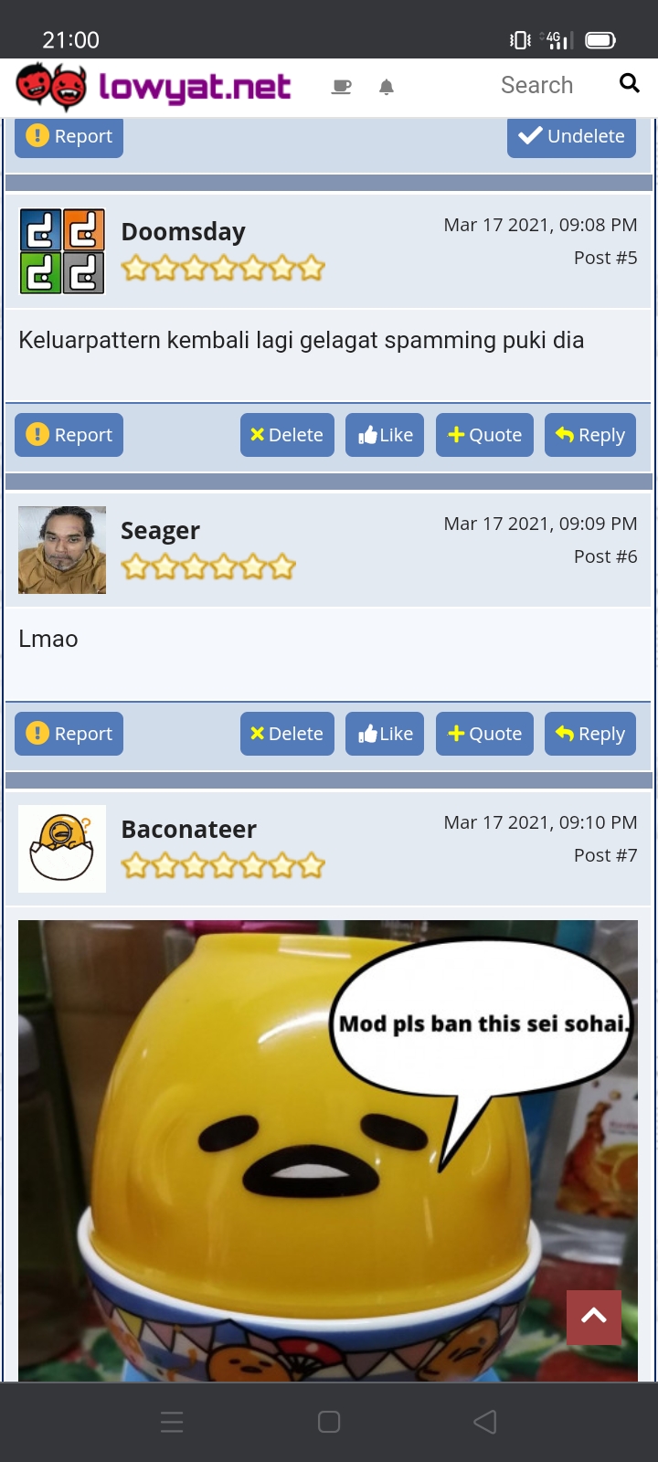Open the Post #7 permalink
This screenshot has width=658, height=1462.
pyautogui.click(x=605, y=855)
